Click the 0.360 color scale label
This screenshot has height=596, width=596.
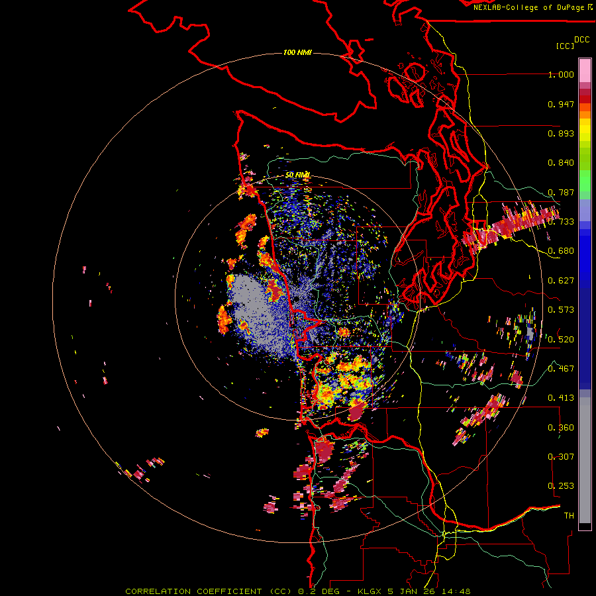point(561,428)
